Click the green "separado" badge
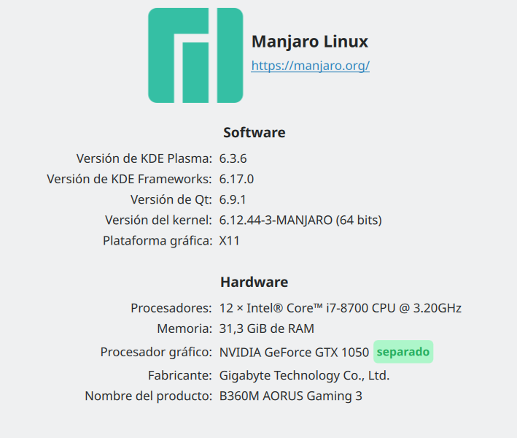 [x=403, y=352]
